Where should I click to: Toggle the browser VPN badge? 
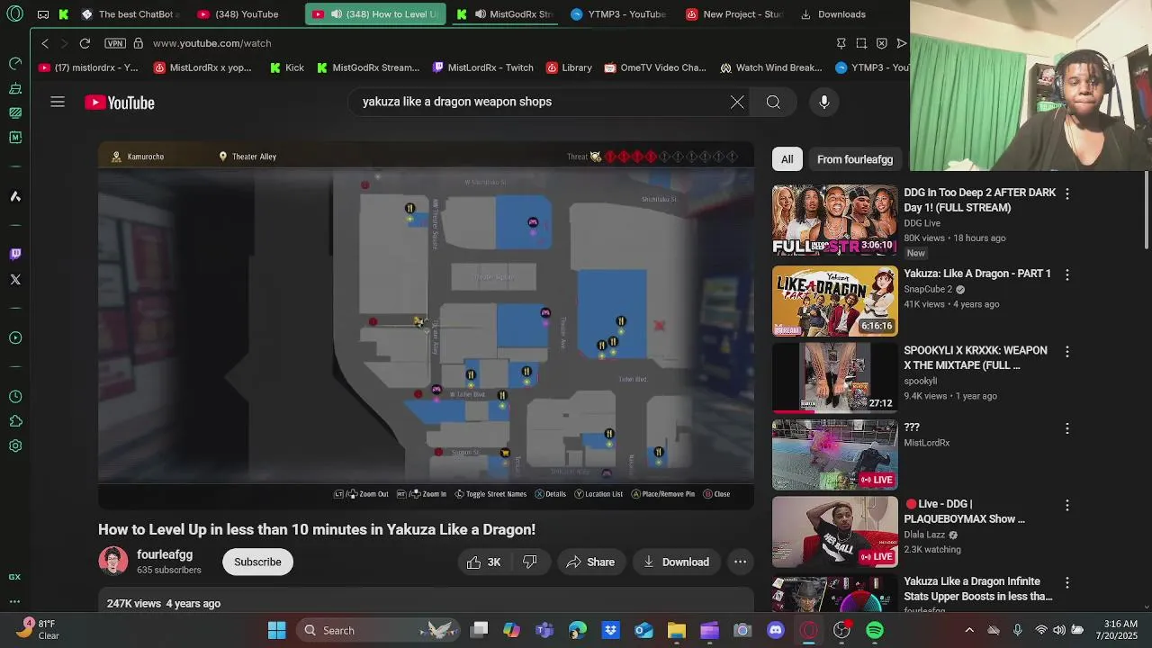coord(114,43)
